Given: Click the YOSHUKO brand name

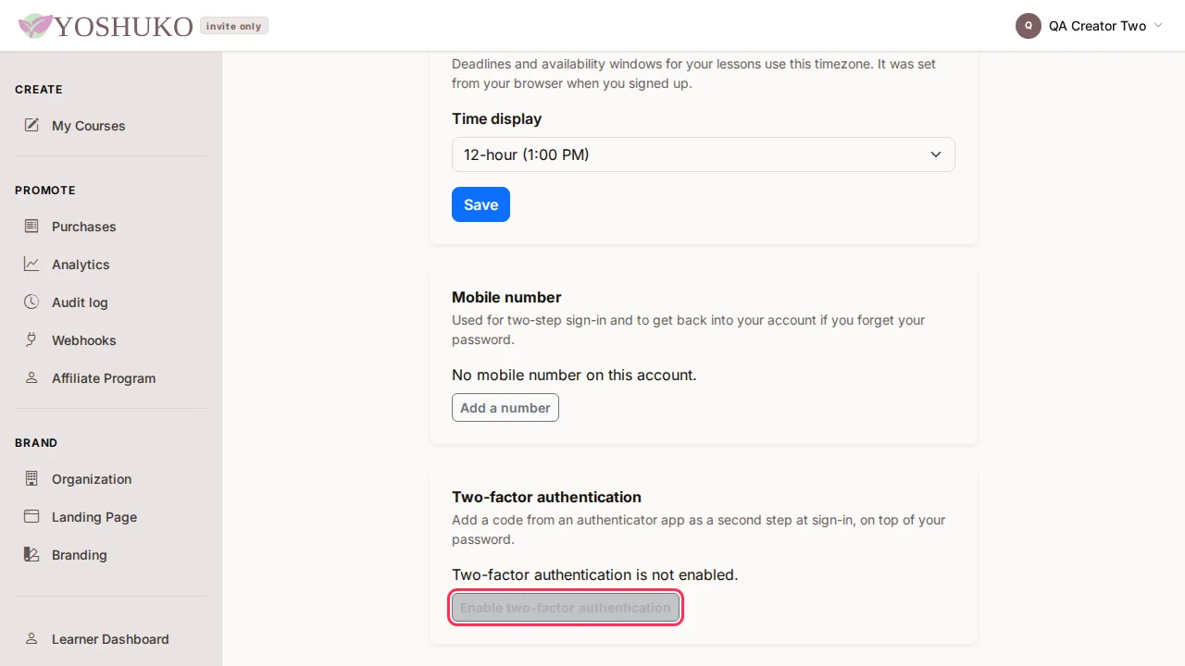Looking at the screenshot, I should [x=123, y=26].
